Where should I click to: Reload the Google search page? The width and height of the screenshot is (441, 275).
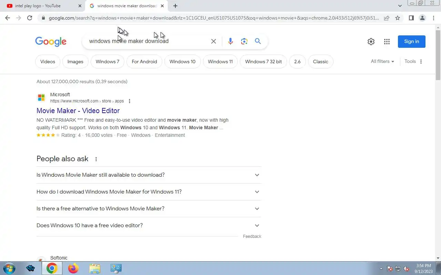(x=30, y=18)
